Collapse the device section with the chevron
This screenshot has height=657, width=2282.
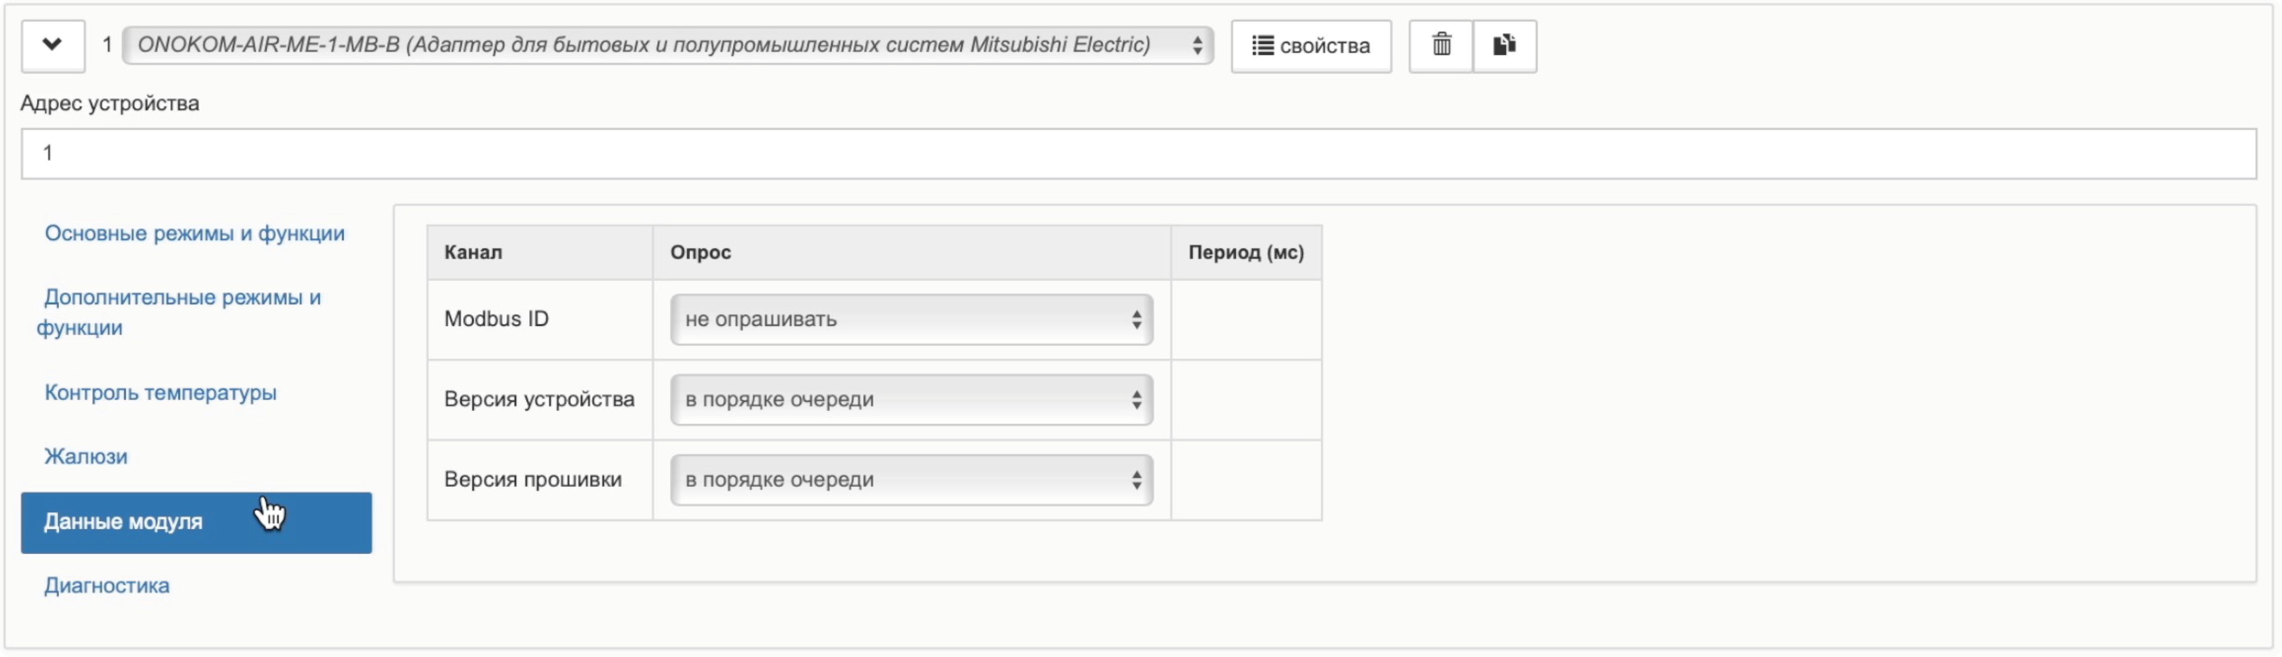(52, 45)
